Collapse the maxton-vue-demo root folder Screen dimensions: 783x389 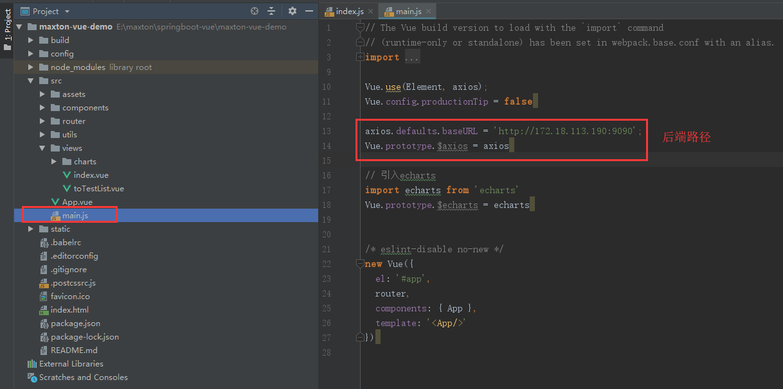click(x=19, y=27)
